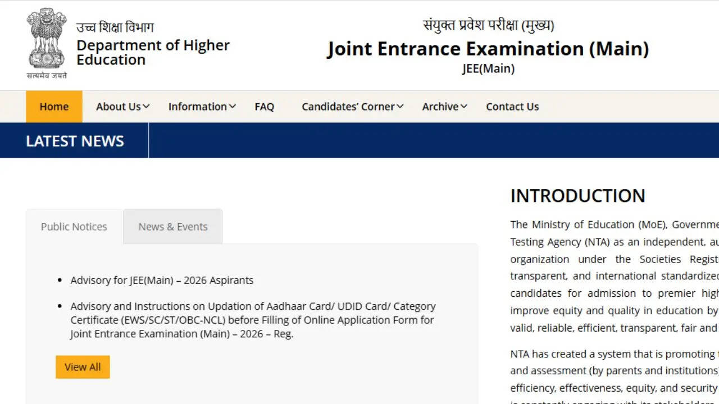The height and width of the screenshot is (404, 719).
Task: Switch to News & Events tab
Action: tap(173, 227)
